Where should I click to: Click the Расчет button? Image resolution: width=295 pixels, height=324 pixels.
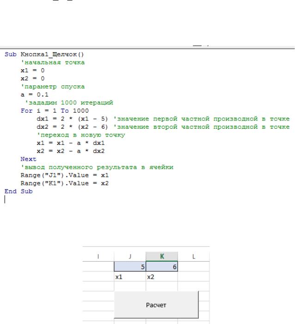[156, 305]
